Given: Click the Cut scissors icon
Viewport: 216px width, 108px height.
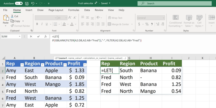Looking at the screenshot, I should point(12,16).
